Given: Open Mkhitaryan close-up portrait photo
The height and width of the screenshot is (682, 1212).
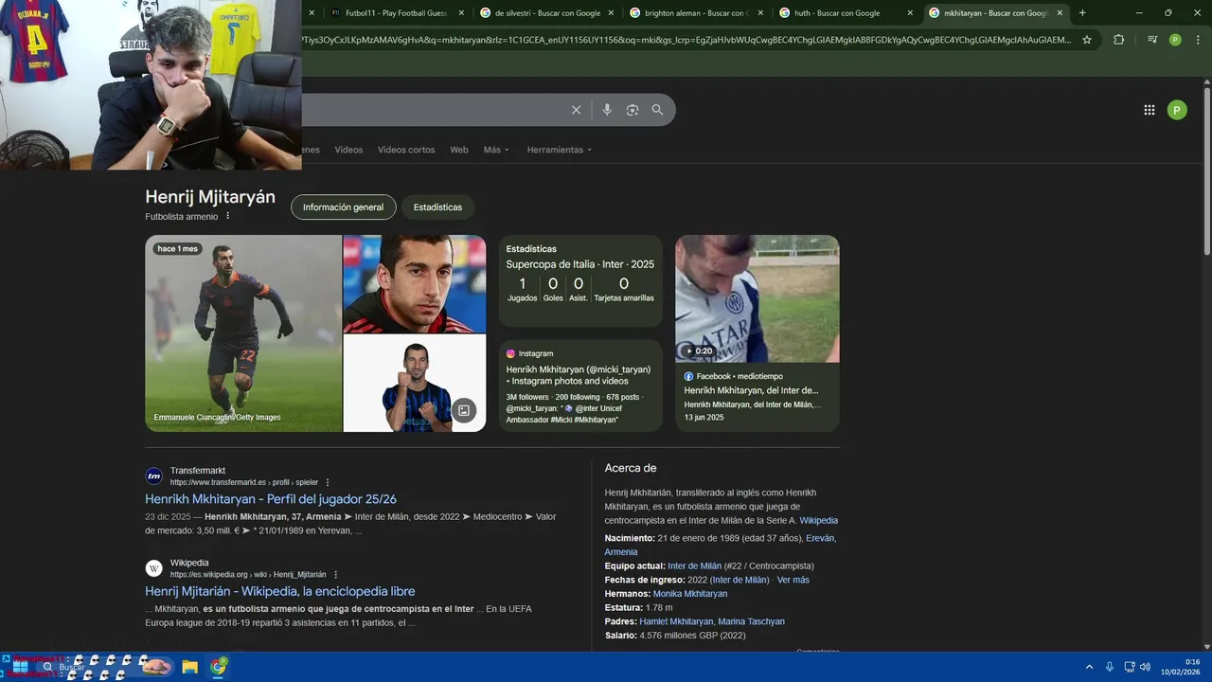Looking at the screenshot, I should [x=415, y=283].
